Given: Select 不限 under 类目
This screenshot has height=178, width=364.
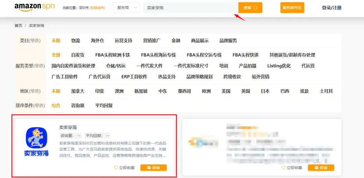Looking at the screenshot, I should [x=56, y=41].
